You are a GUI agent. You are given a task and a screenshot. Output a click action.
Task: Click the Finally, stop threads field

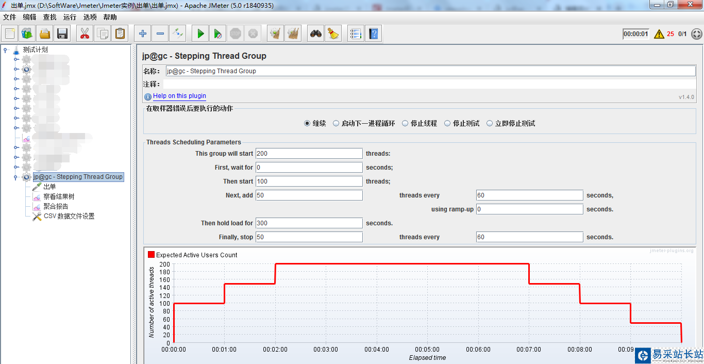pos(309,237)
